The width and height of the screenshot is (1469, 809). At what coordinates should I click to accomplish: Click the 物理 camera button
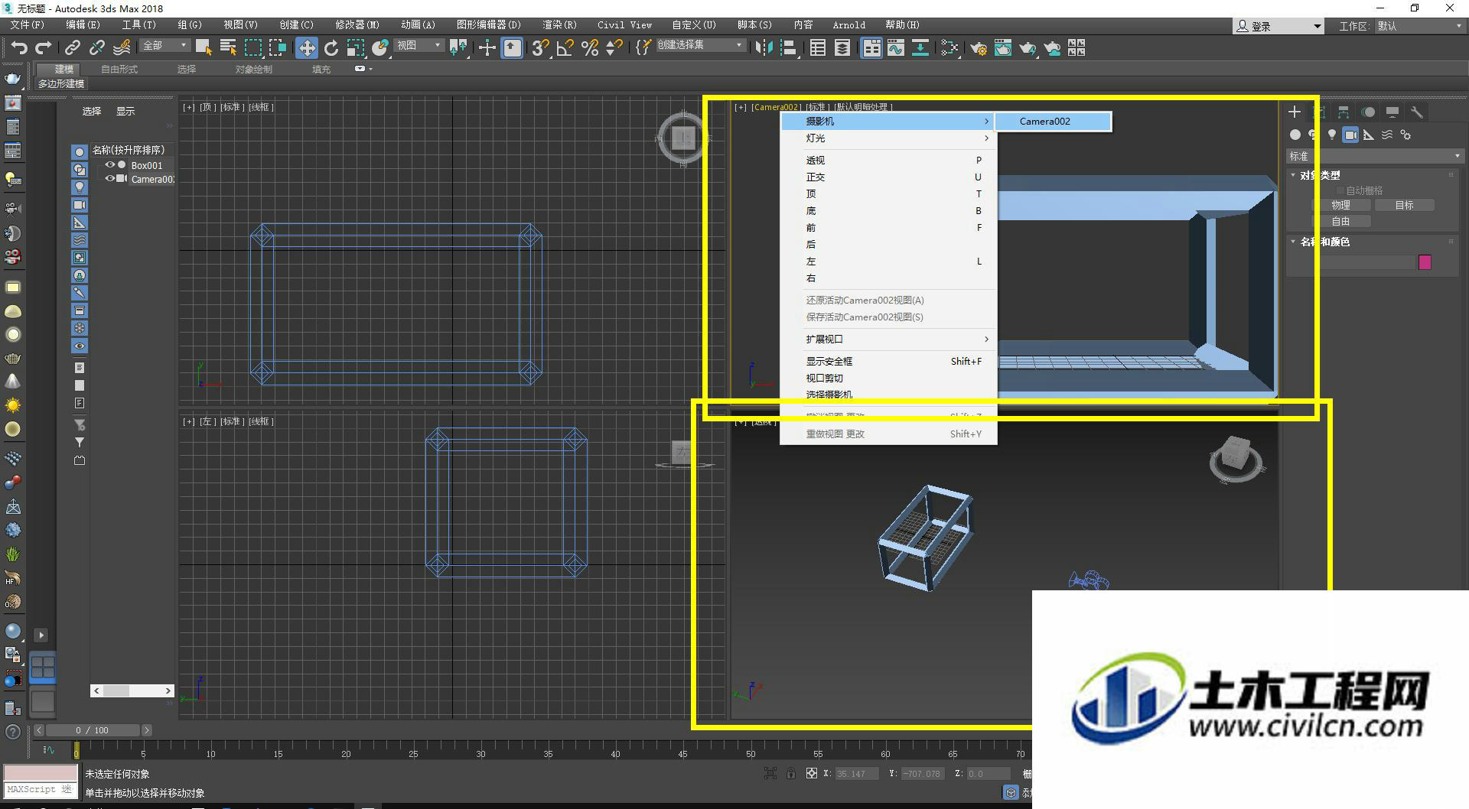(1340, 205)
